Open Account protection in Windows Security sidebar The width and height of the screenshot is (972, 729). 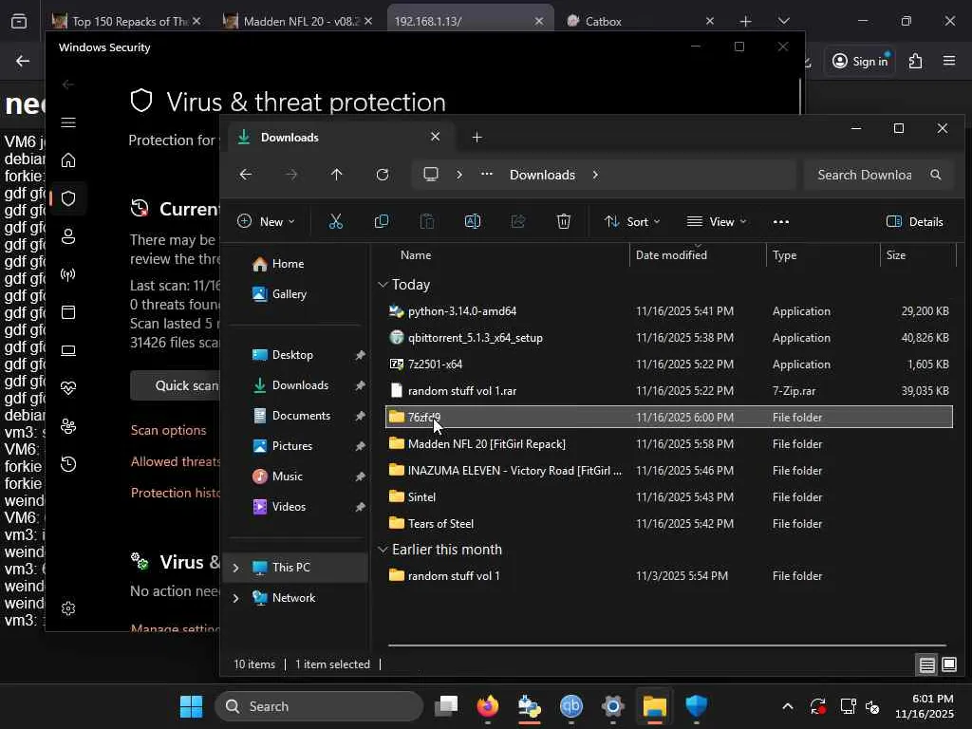68,236
